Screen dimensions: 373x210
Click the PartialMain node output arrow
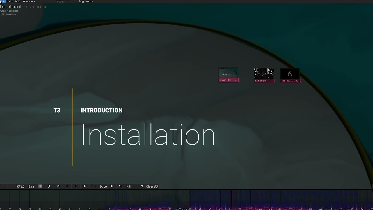(272, 81)
